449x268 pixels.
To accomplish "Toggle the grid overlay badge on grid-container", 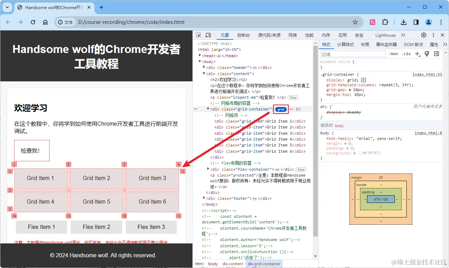I will point(281,109).
